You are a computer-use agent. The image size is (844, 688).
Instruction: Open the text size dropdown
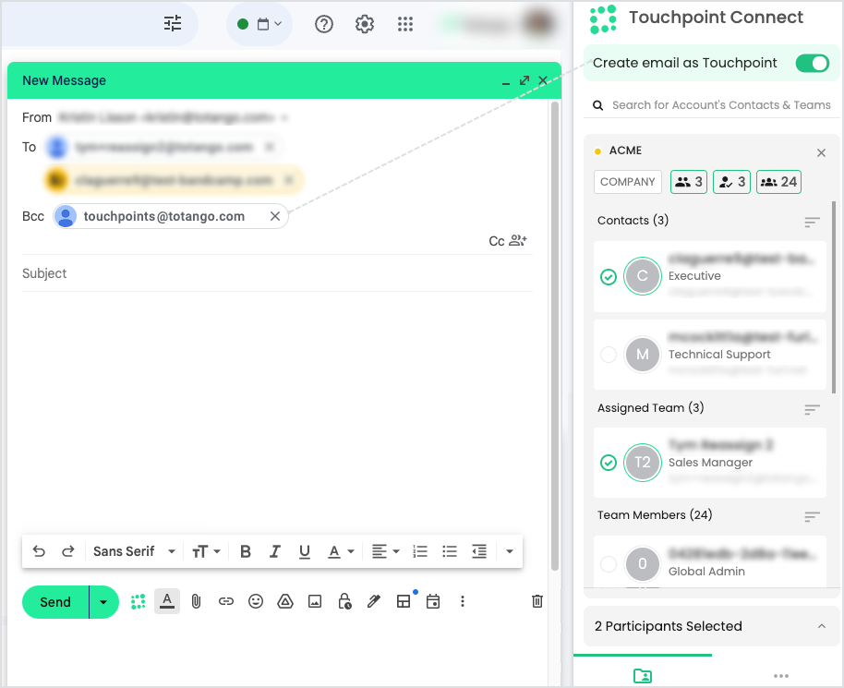click(x=206, y=551)
